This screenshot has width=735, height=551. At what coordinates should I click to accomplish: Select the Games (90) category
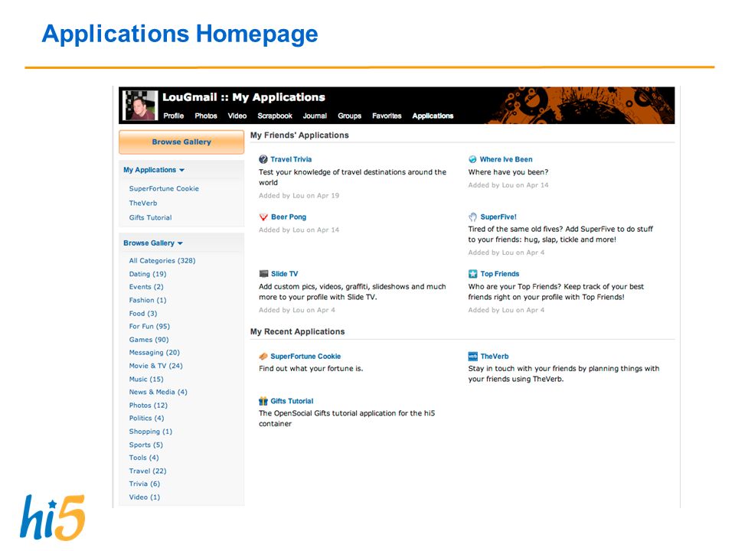pos(149,340)
